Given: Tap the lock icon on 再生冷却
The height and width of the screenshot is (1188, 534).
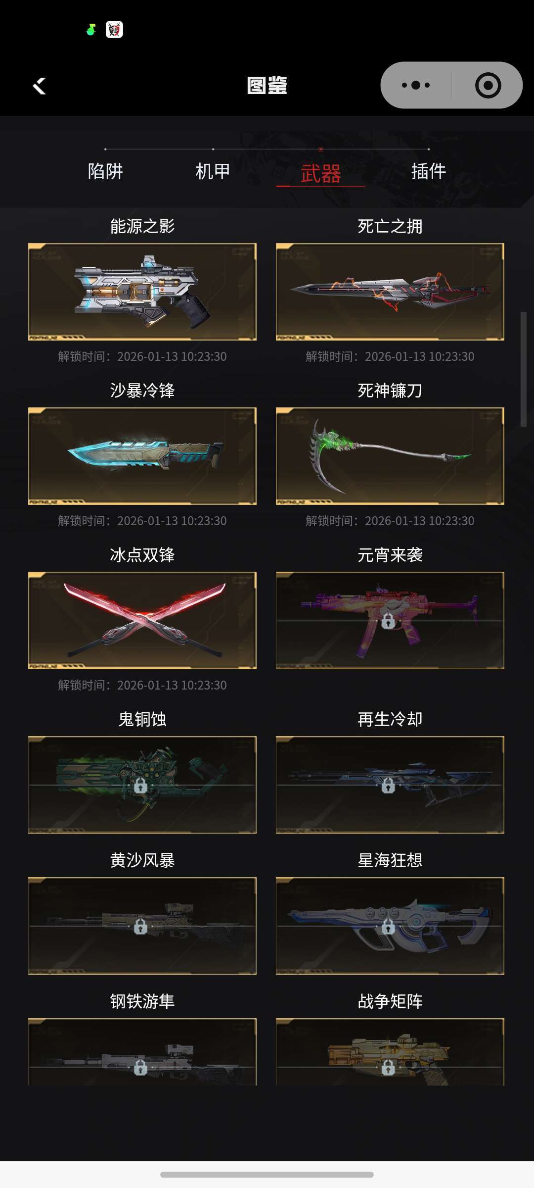Looking at the screenshot, I should click(388, 785).
